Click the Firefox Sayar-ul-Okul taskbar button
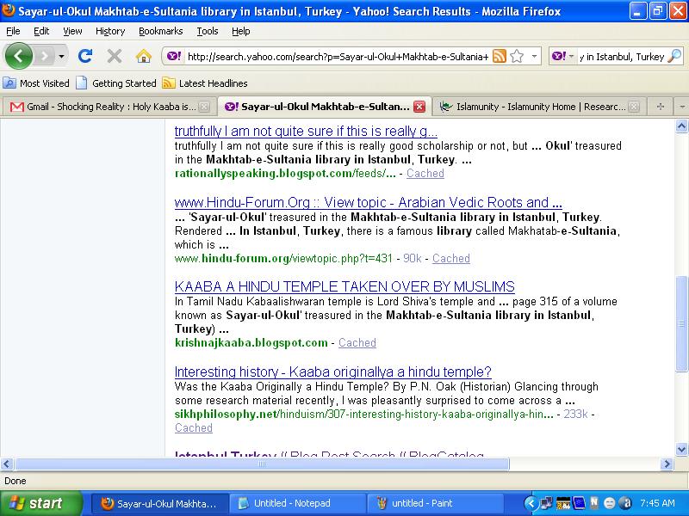 pos(160,503)
